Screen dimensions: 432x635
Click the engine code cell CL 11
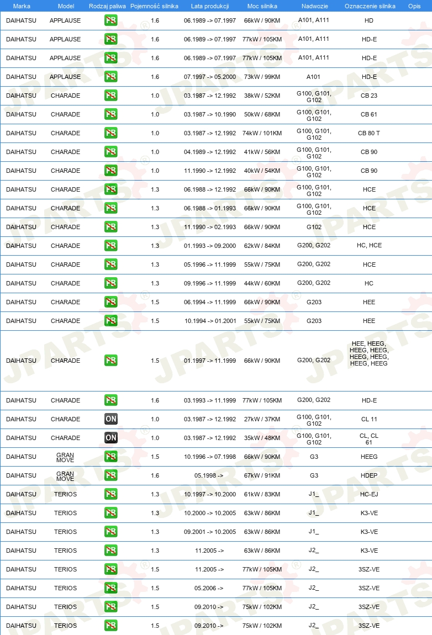pyautogui.click(x=369, y=419)
